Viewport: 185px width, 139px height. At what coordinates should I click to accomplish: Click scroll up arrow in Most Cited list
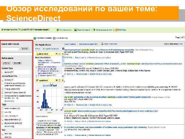pyautogui.click(x=63, y=57)
